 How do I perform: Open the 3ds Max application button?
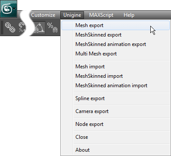(x=8, y=9)
